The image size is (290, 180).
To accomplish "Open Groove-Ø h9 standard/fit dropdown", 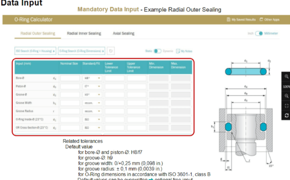I will (92, 94).
